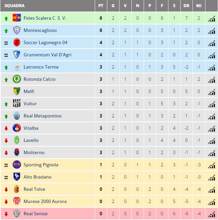Open the trend chart icon for Sporting Pignola
Image resolution: width=218 pixels, height=220 pixels.
pyautogui.click(x=212, y=165)
